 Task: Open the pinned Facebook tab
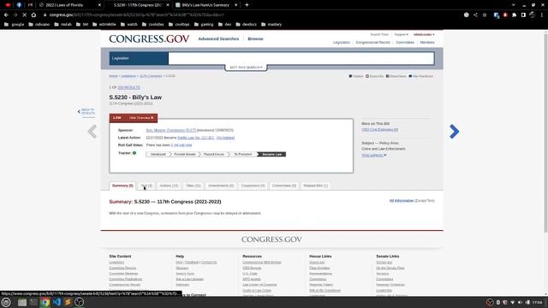(x=19, y=5)
